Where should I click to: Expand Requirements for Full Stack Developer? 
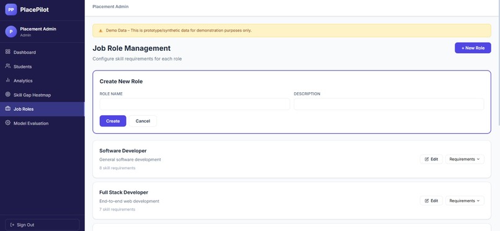tap(465, 201)
